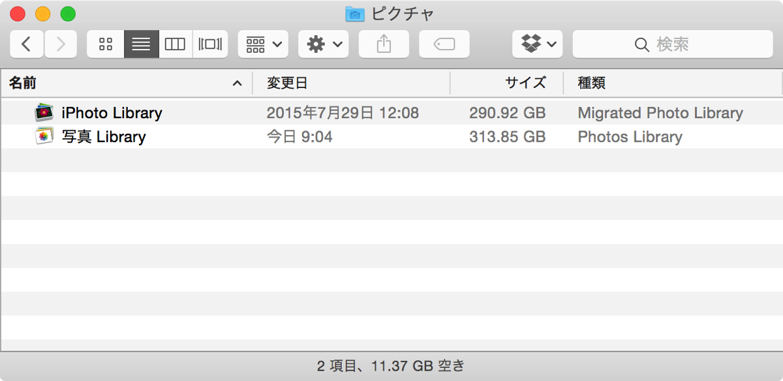The image size is (783, 381).
Task: Click the ピクチャ folder icon in title bar
Action: [355, 13]
